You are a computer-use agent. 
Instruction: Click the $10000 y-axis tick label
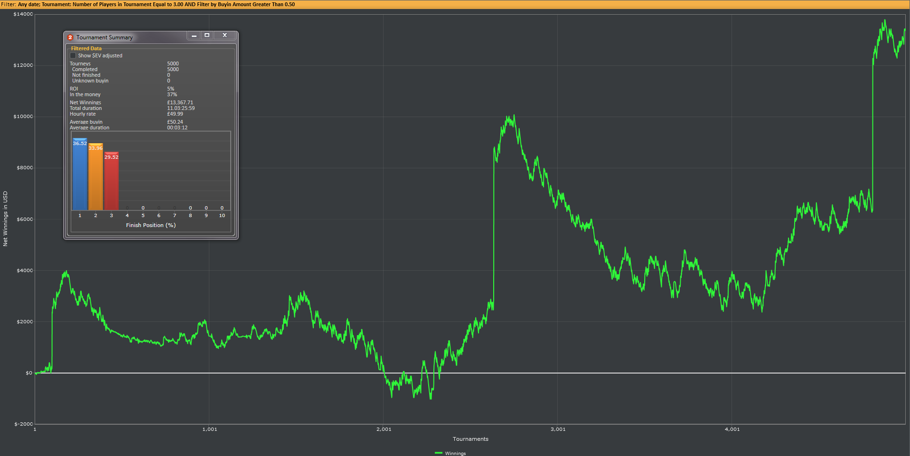click(23, 117)
